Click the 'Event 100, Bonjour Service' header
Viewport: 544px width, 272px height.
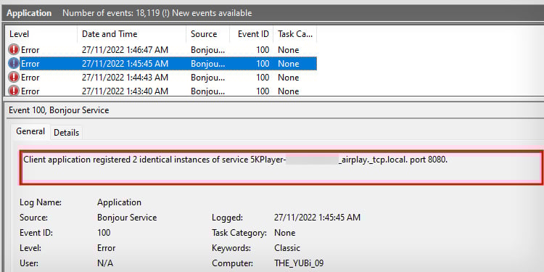[x=59, y=110]
